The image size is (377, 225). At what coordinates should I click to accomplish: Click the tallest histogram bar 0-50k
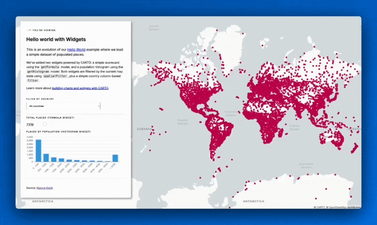coord(38,150)
